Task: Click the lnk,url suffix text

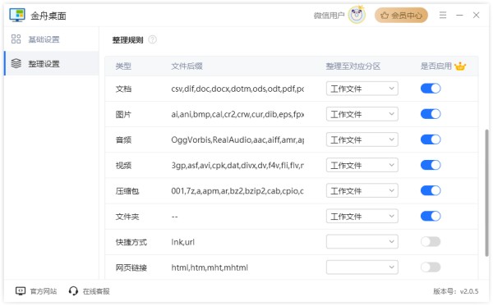Action: pos(182,242)
